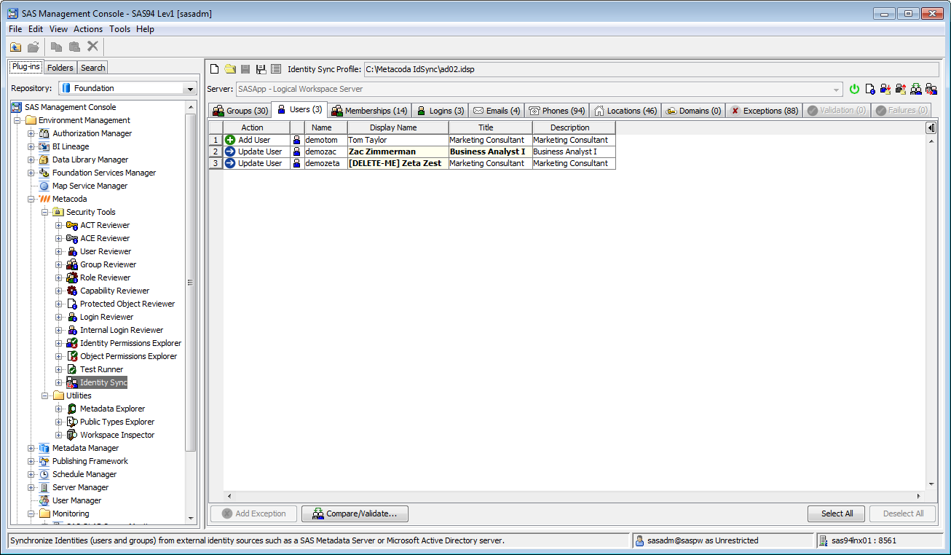951x555 pixels.
Task: Click the Paste toolbar icon
Action: (74, 47)
